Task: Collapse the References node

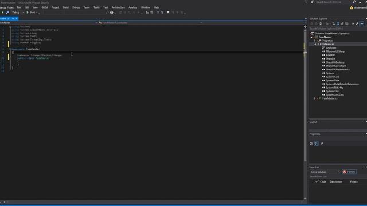Action: tap(315, 45)
